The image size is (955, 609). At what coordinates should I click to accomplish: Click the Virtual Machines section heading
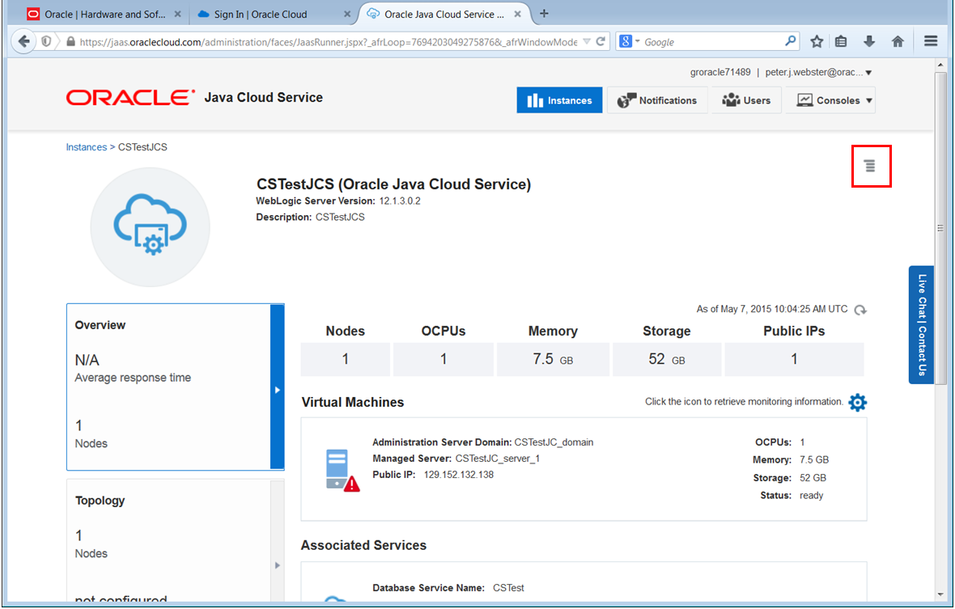coord(353,402)
